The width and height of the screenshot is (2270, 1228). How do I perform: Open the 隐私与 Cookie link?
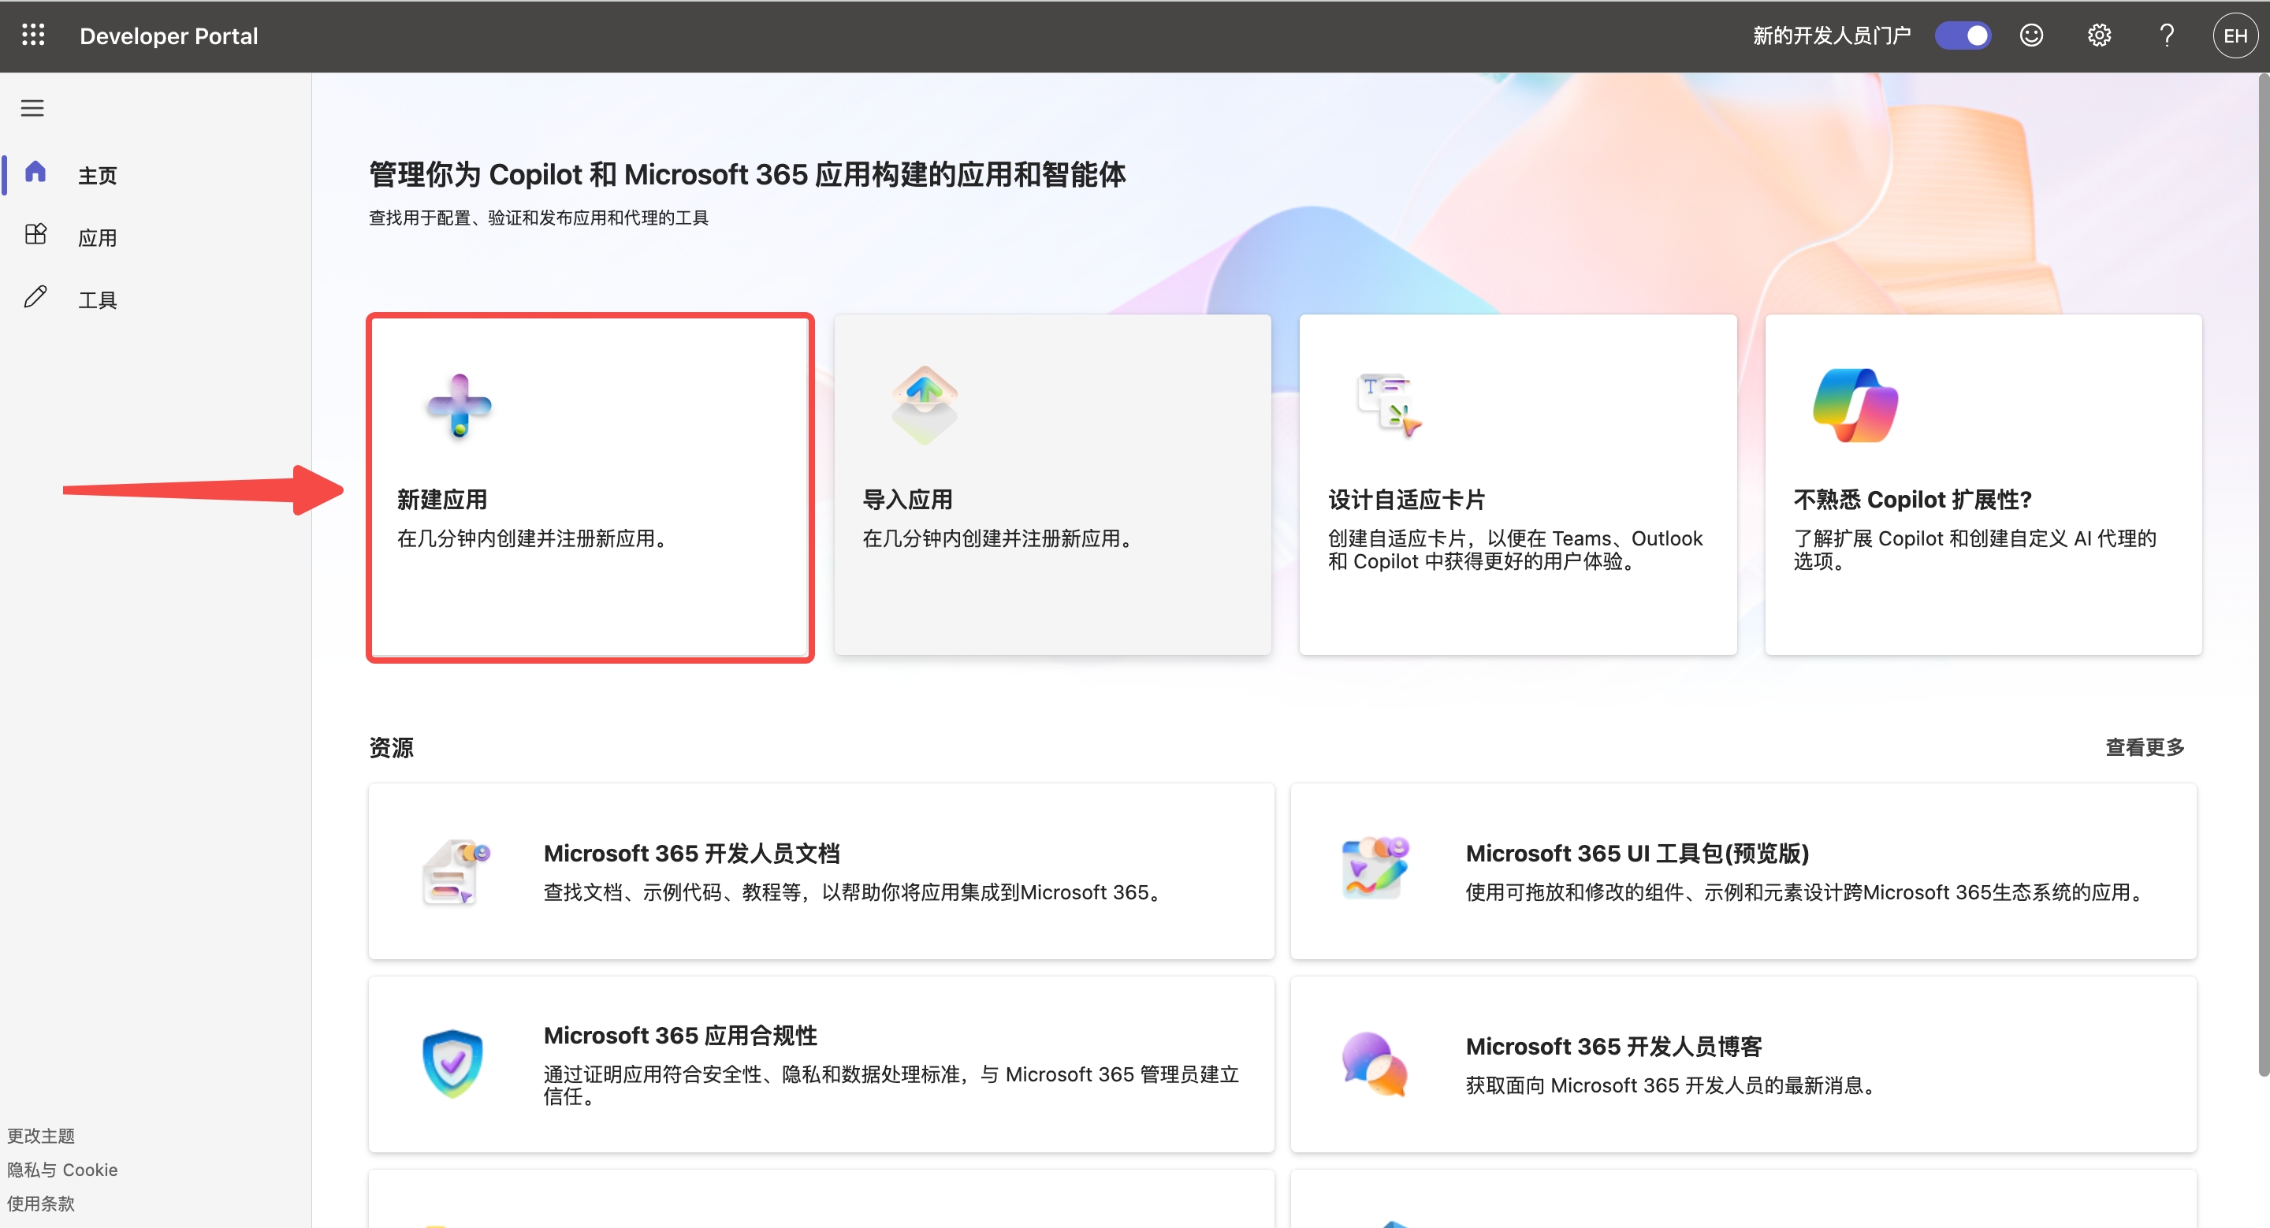61,1170
